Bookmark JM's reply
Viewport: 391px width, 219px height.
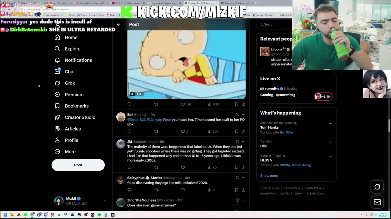pyautogui.click(x=236, y=167)
